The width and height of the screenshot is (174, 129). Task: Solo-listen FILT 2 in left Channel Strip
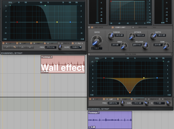point(76,43)
